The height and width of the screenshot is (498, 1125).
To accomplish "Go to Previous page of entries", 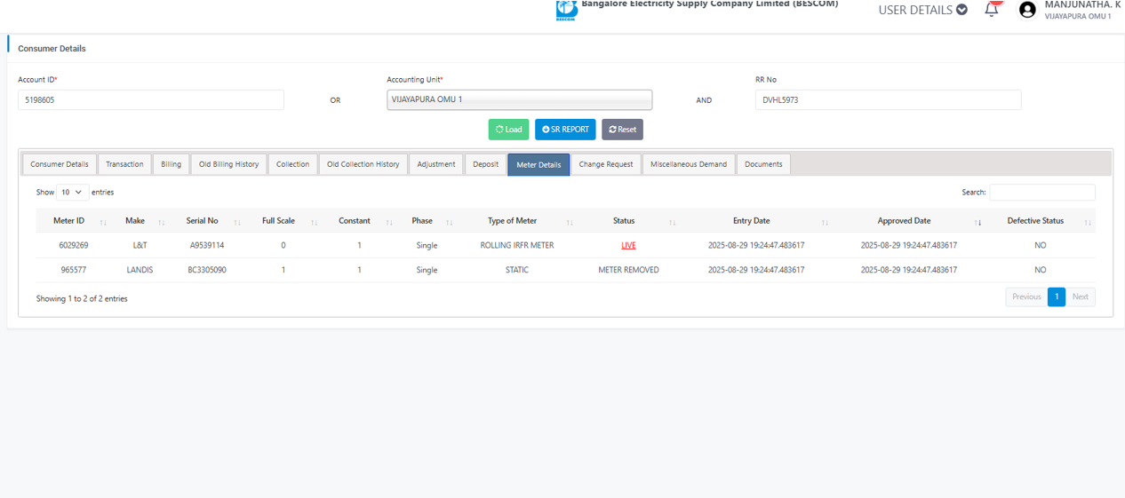I will pyautogui.click(x=1026, y=296).
